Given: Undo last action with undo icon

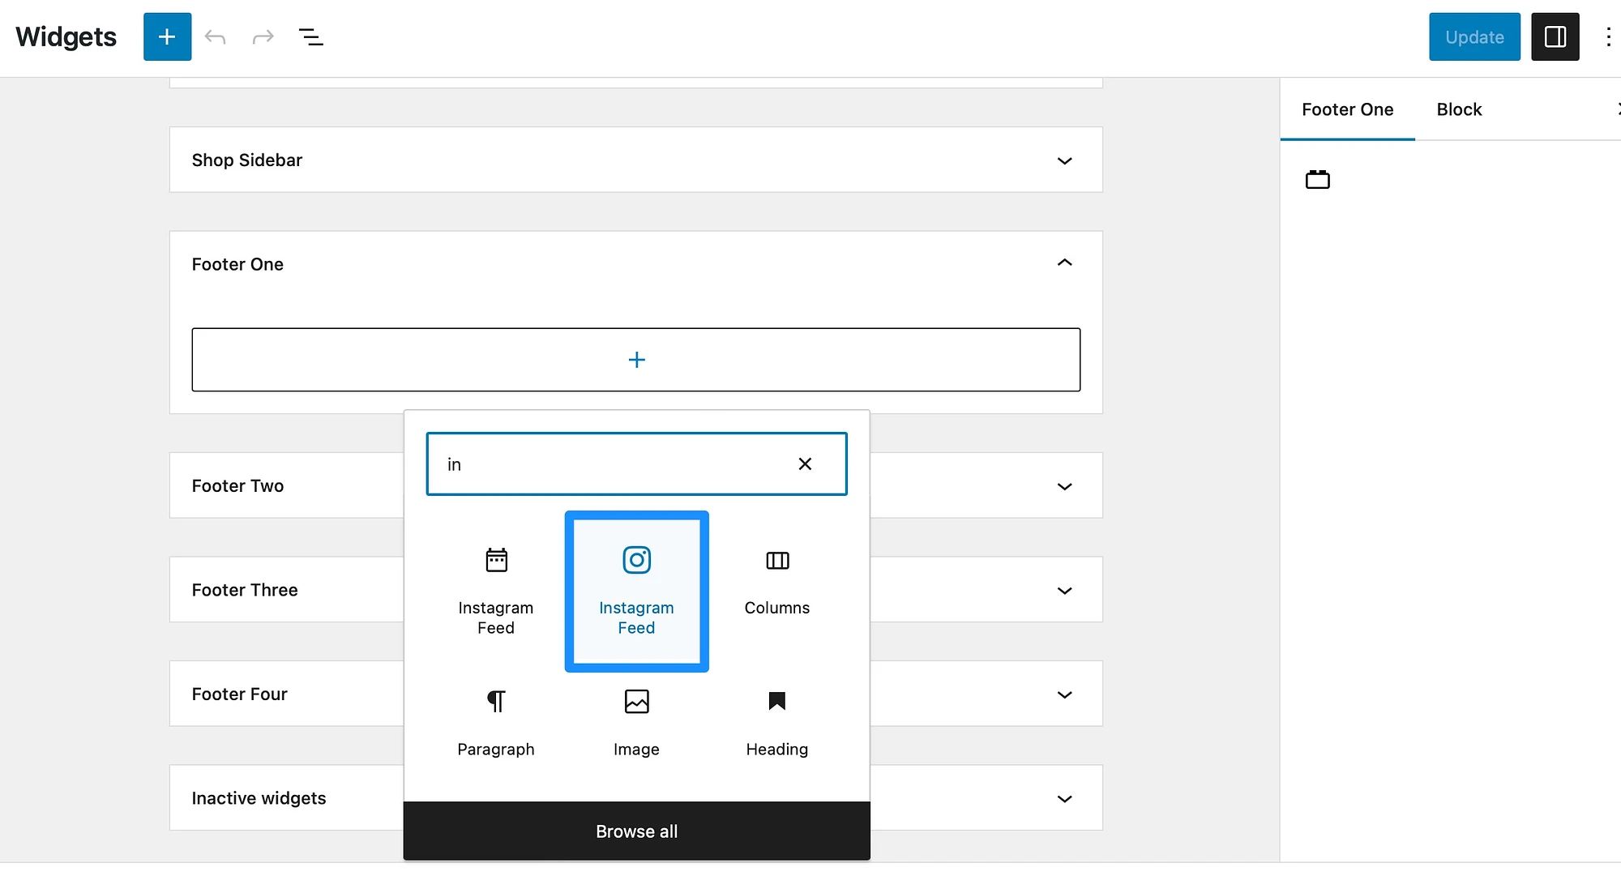Looking at the screenshot, I should 216,36.
